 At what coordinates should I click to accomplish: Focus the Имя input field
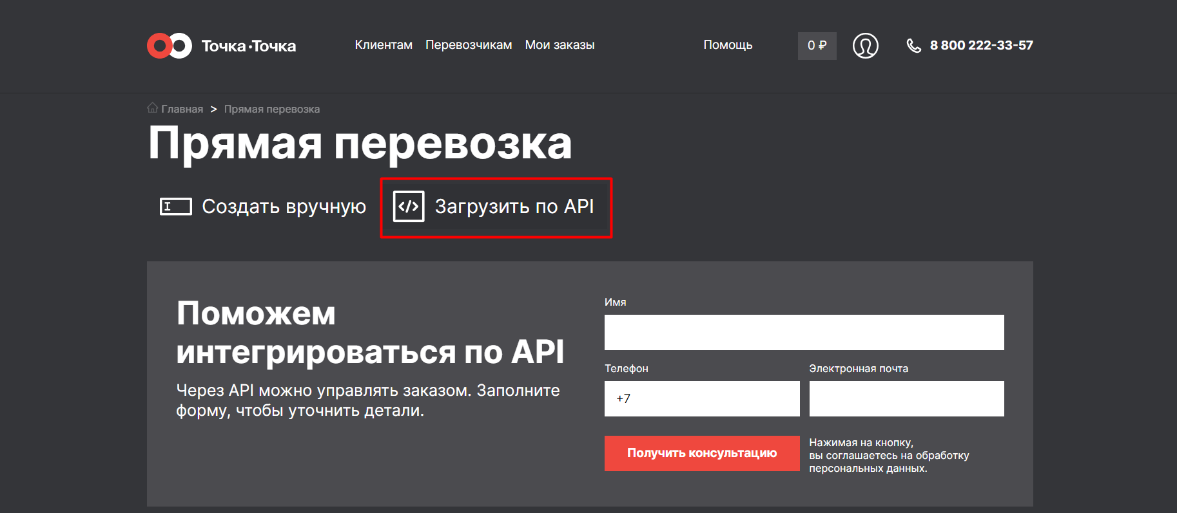[x=804, y=332]
